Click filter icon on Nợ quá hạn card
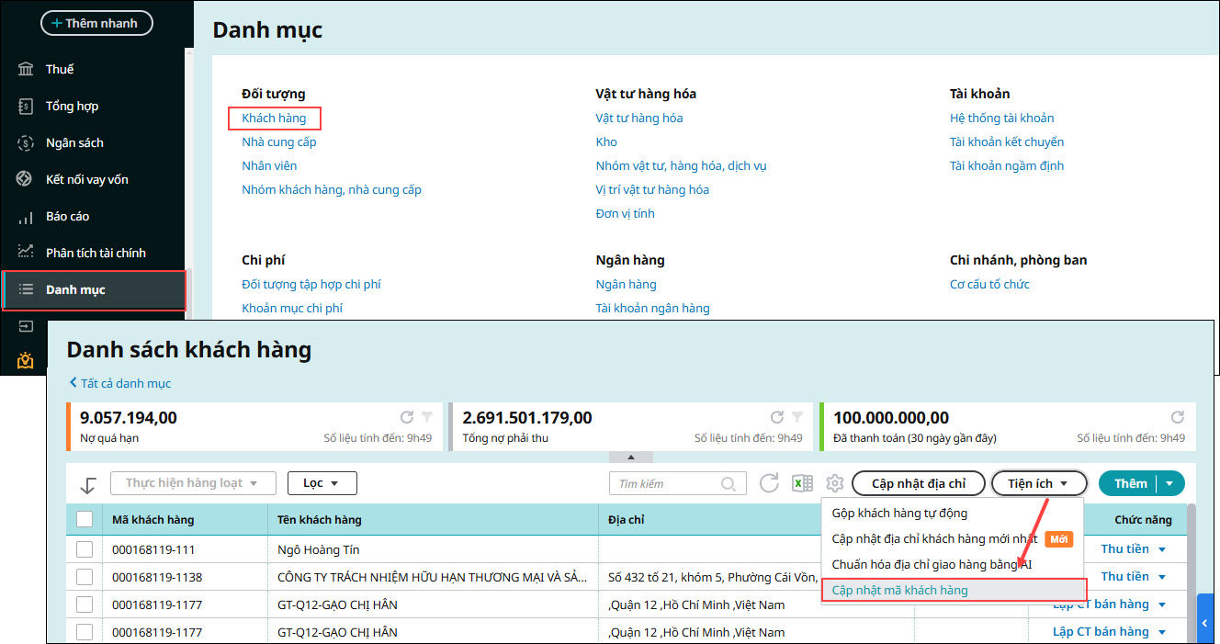The height and width of the screenshot is (644, 1220). tap(425, 417)
